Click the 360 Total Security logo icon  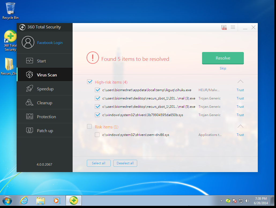22,27
